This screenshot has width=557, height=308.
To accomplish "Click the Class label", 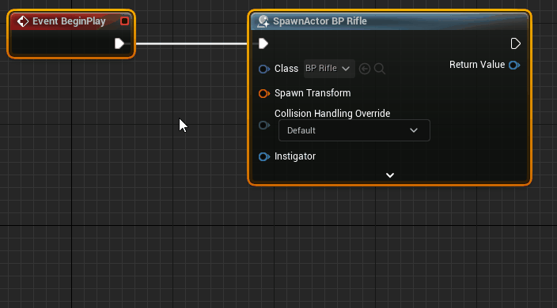I will pos(286,69).
